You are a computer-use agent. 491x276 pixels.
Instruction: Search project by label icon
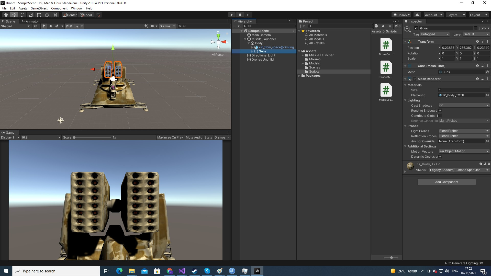(383, 26)
